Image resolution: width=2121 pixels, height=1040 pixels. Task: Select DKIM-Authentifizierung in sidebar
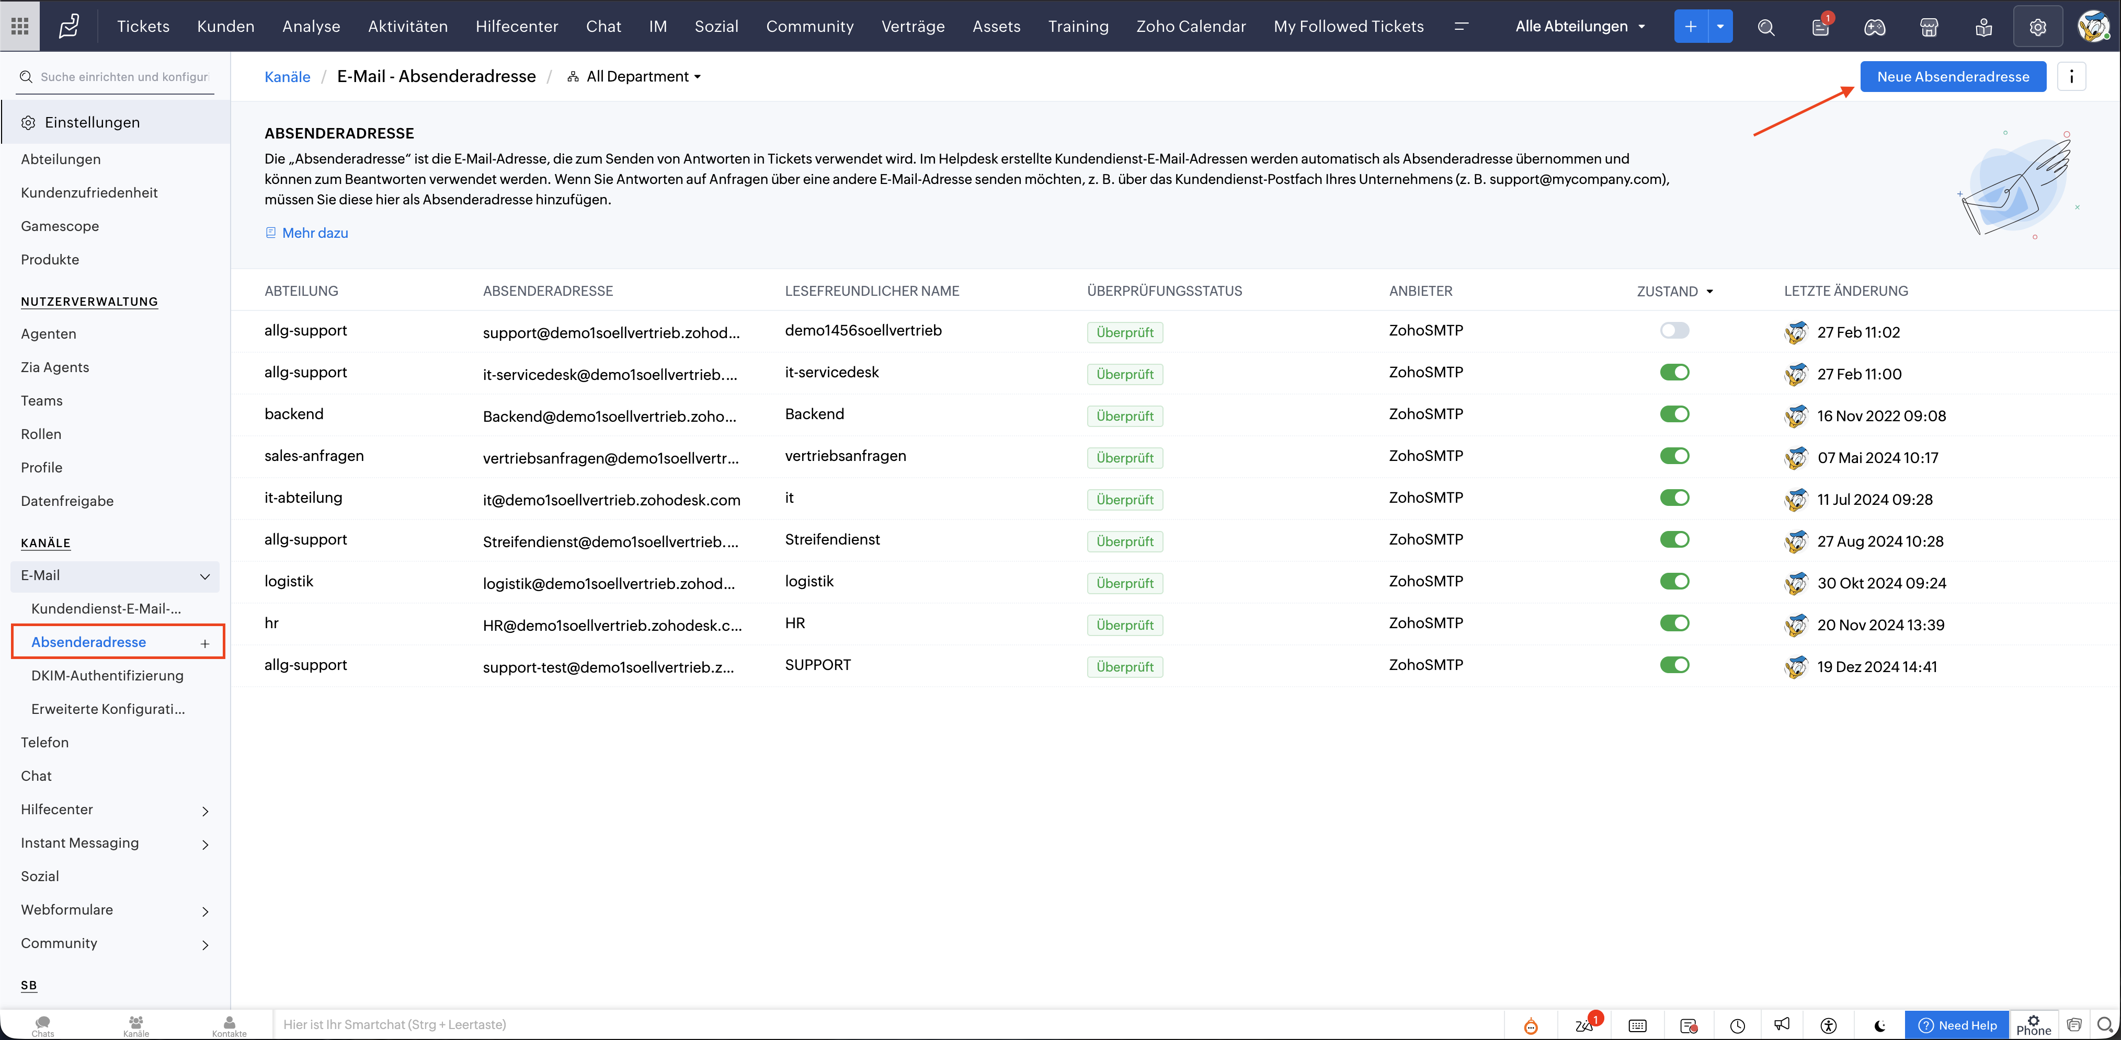(x=107, y=676)
